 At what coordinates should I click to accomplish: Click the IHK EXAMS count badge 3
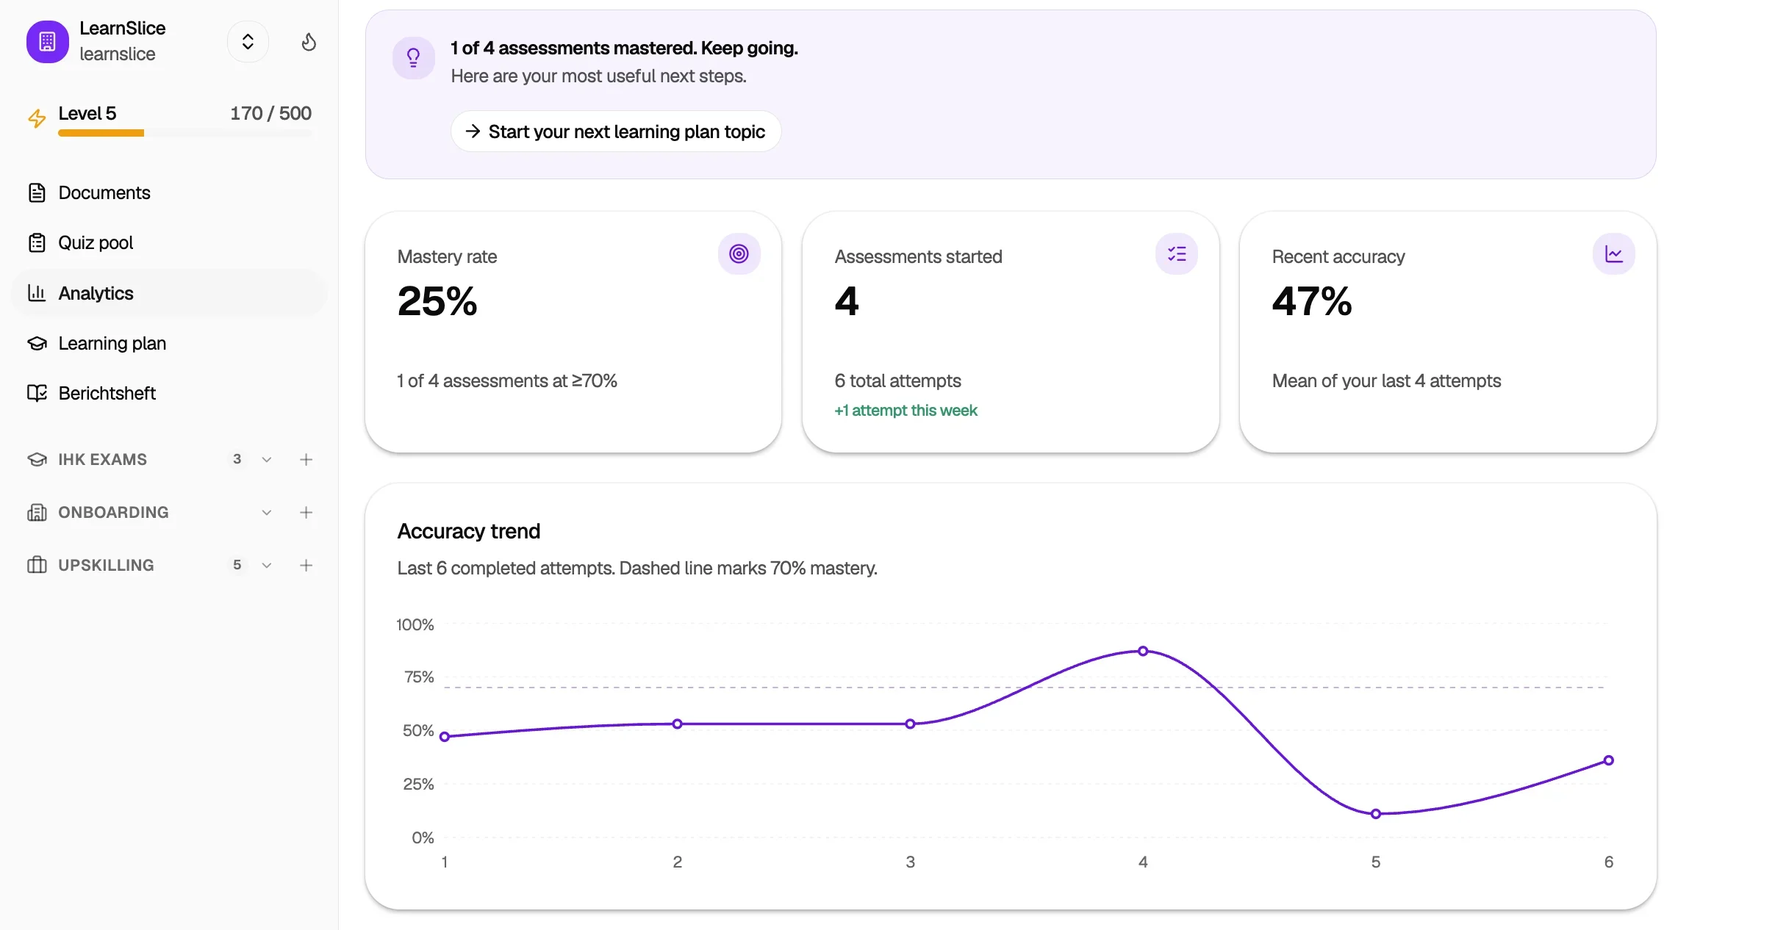coord(237,459)
